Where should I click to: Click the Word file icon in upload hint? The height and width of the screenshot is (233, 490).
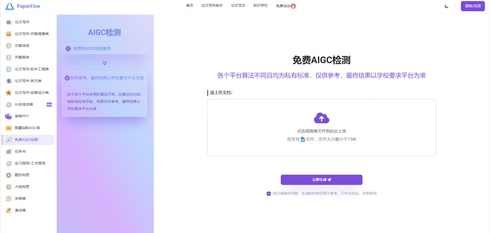coord(303,139)
